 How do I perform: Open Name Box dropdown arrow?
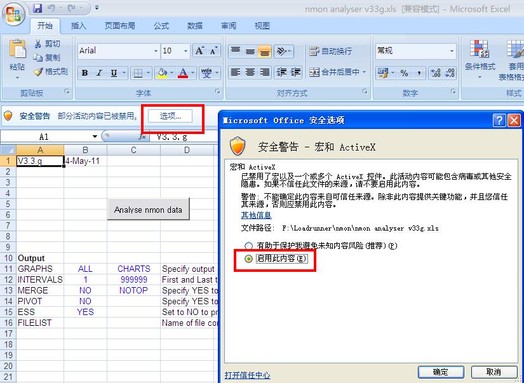tap(95, 137)
